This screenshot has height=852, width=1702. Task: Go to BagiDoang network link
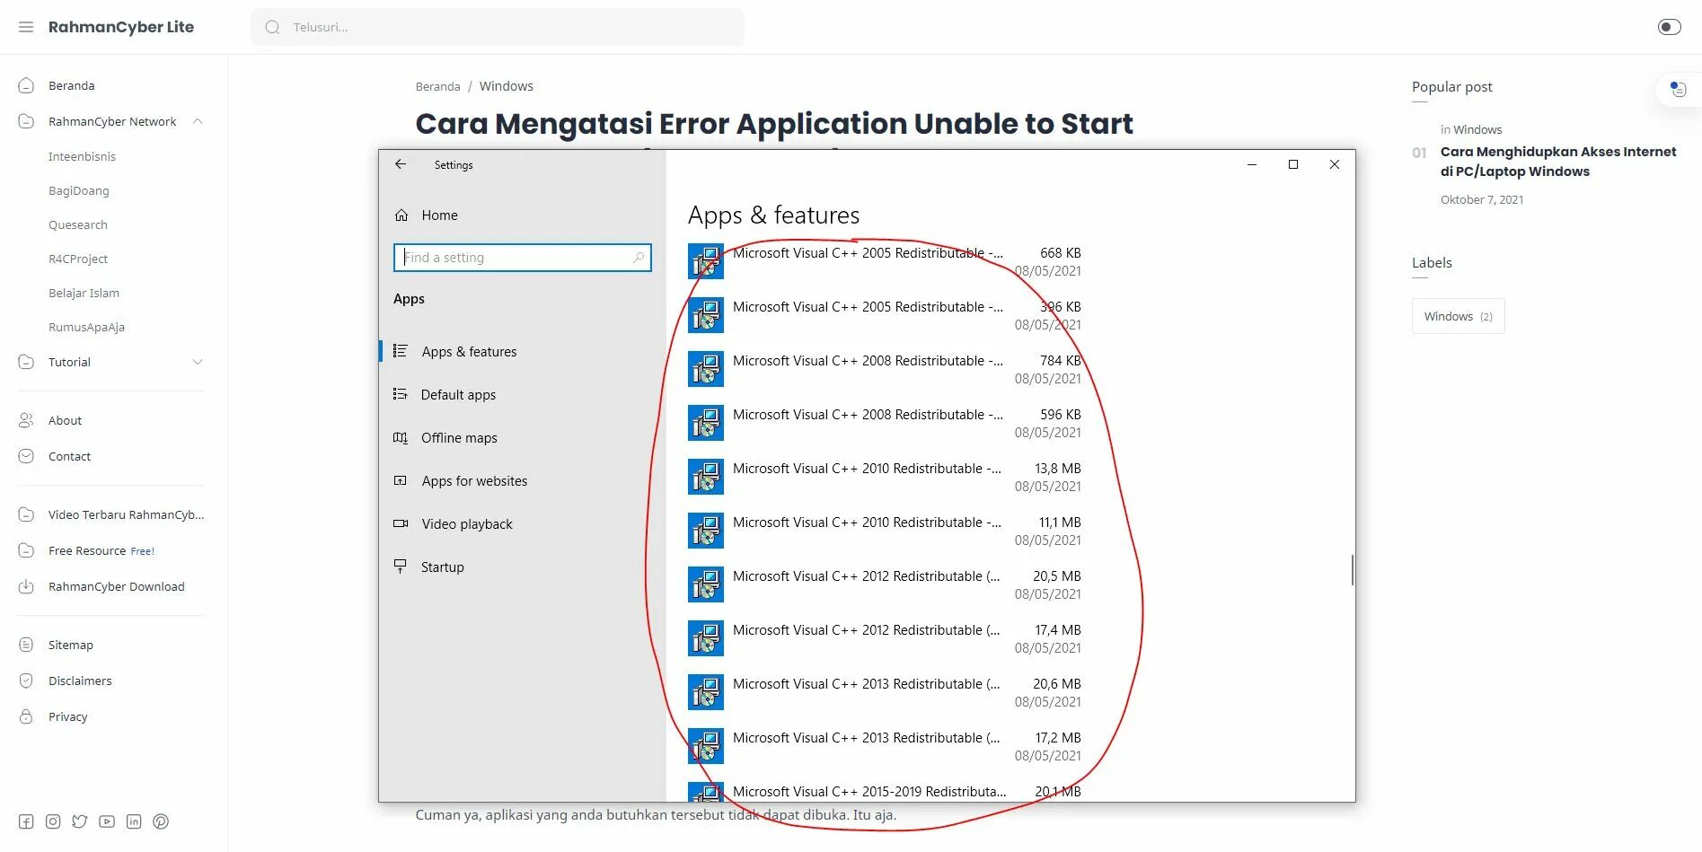coord(79,190)
